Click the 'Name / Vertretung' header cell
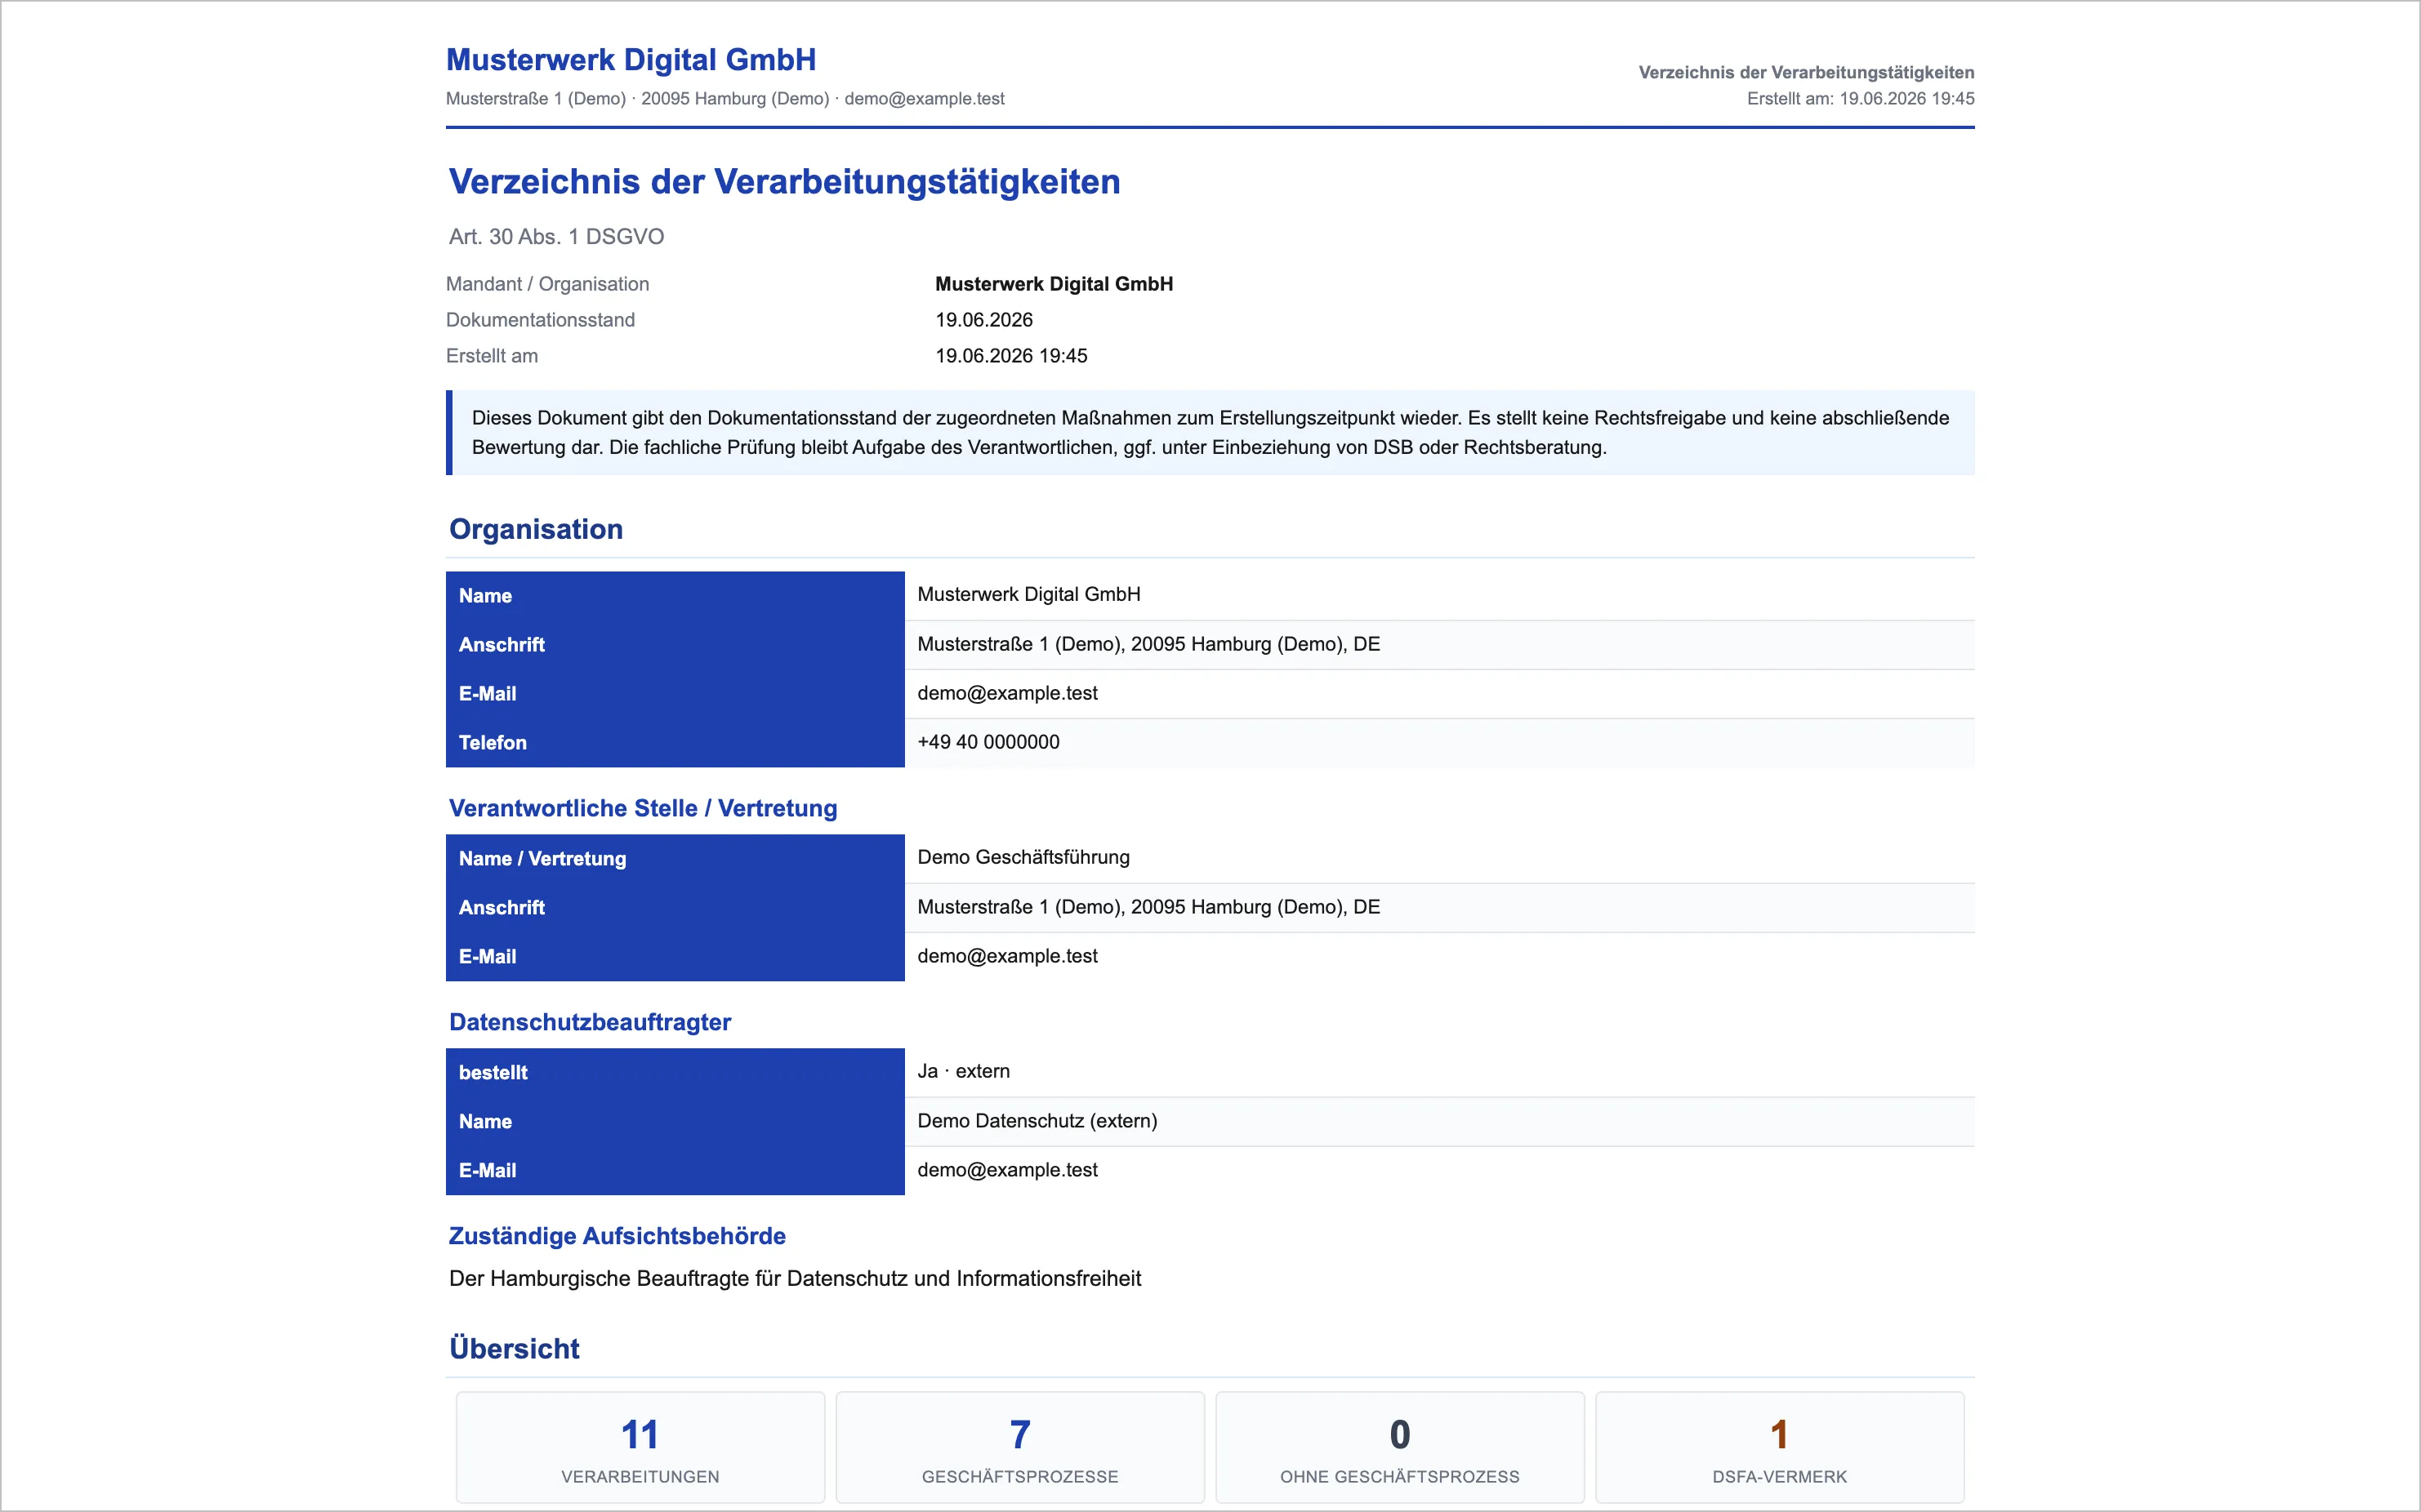 [x=675, y=859]
